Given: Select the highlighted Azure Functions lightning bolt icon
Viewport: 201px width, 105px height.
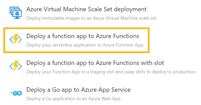Looking at the screenshot, I should (16, 39).
